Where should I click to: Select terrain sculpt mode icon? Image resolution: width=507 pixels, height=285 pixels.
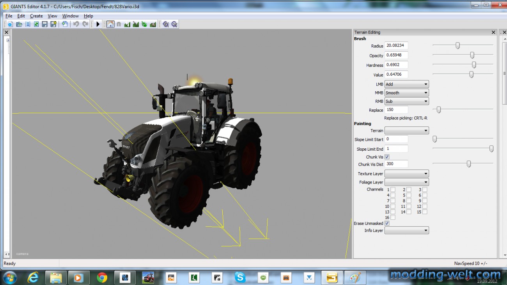(x=127, y=24)
